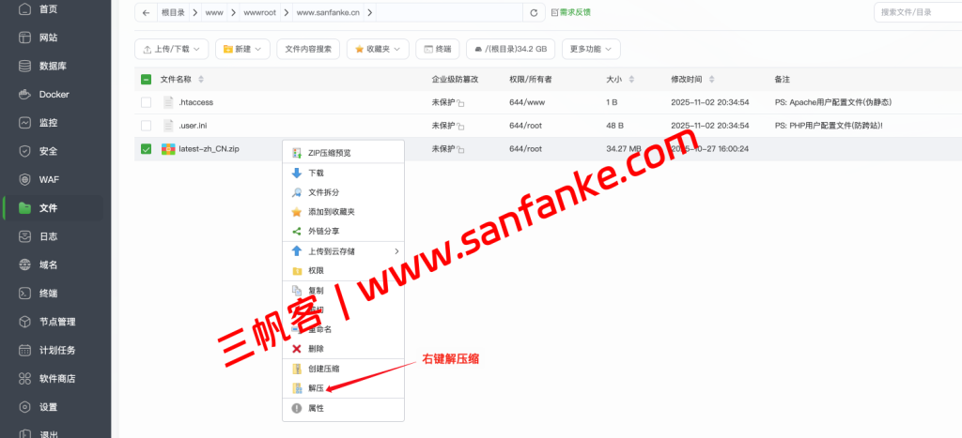962x438 pixels.
Task: Click the .user.ini file name
Action: click(x=193, y=126)
